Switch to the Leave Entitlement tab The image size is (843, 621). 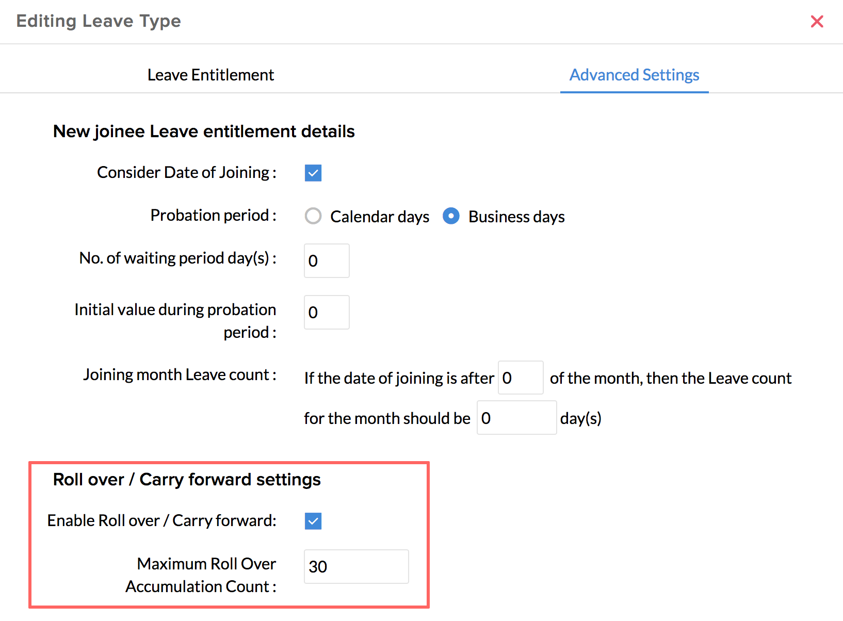pyautogui.click(x=210, y=75)
